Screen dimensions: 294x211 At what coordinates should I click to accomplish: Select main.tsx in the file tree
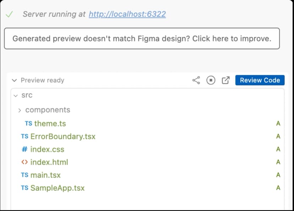[45, 175]
